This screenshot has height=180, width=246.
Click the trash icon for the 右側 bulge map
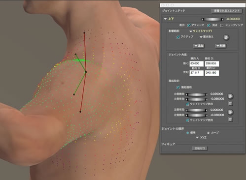(230, 104)
